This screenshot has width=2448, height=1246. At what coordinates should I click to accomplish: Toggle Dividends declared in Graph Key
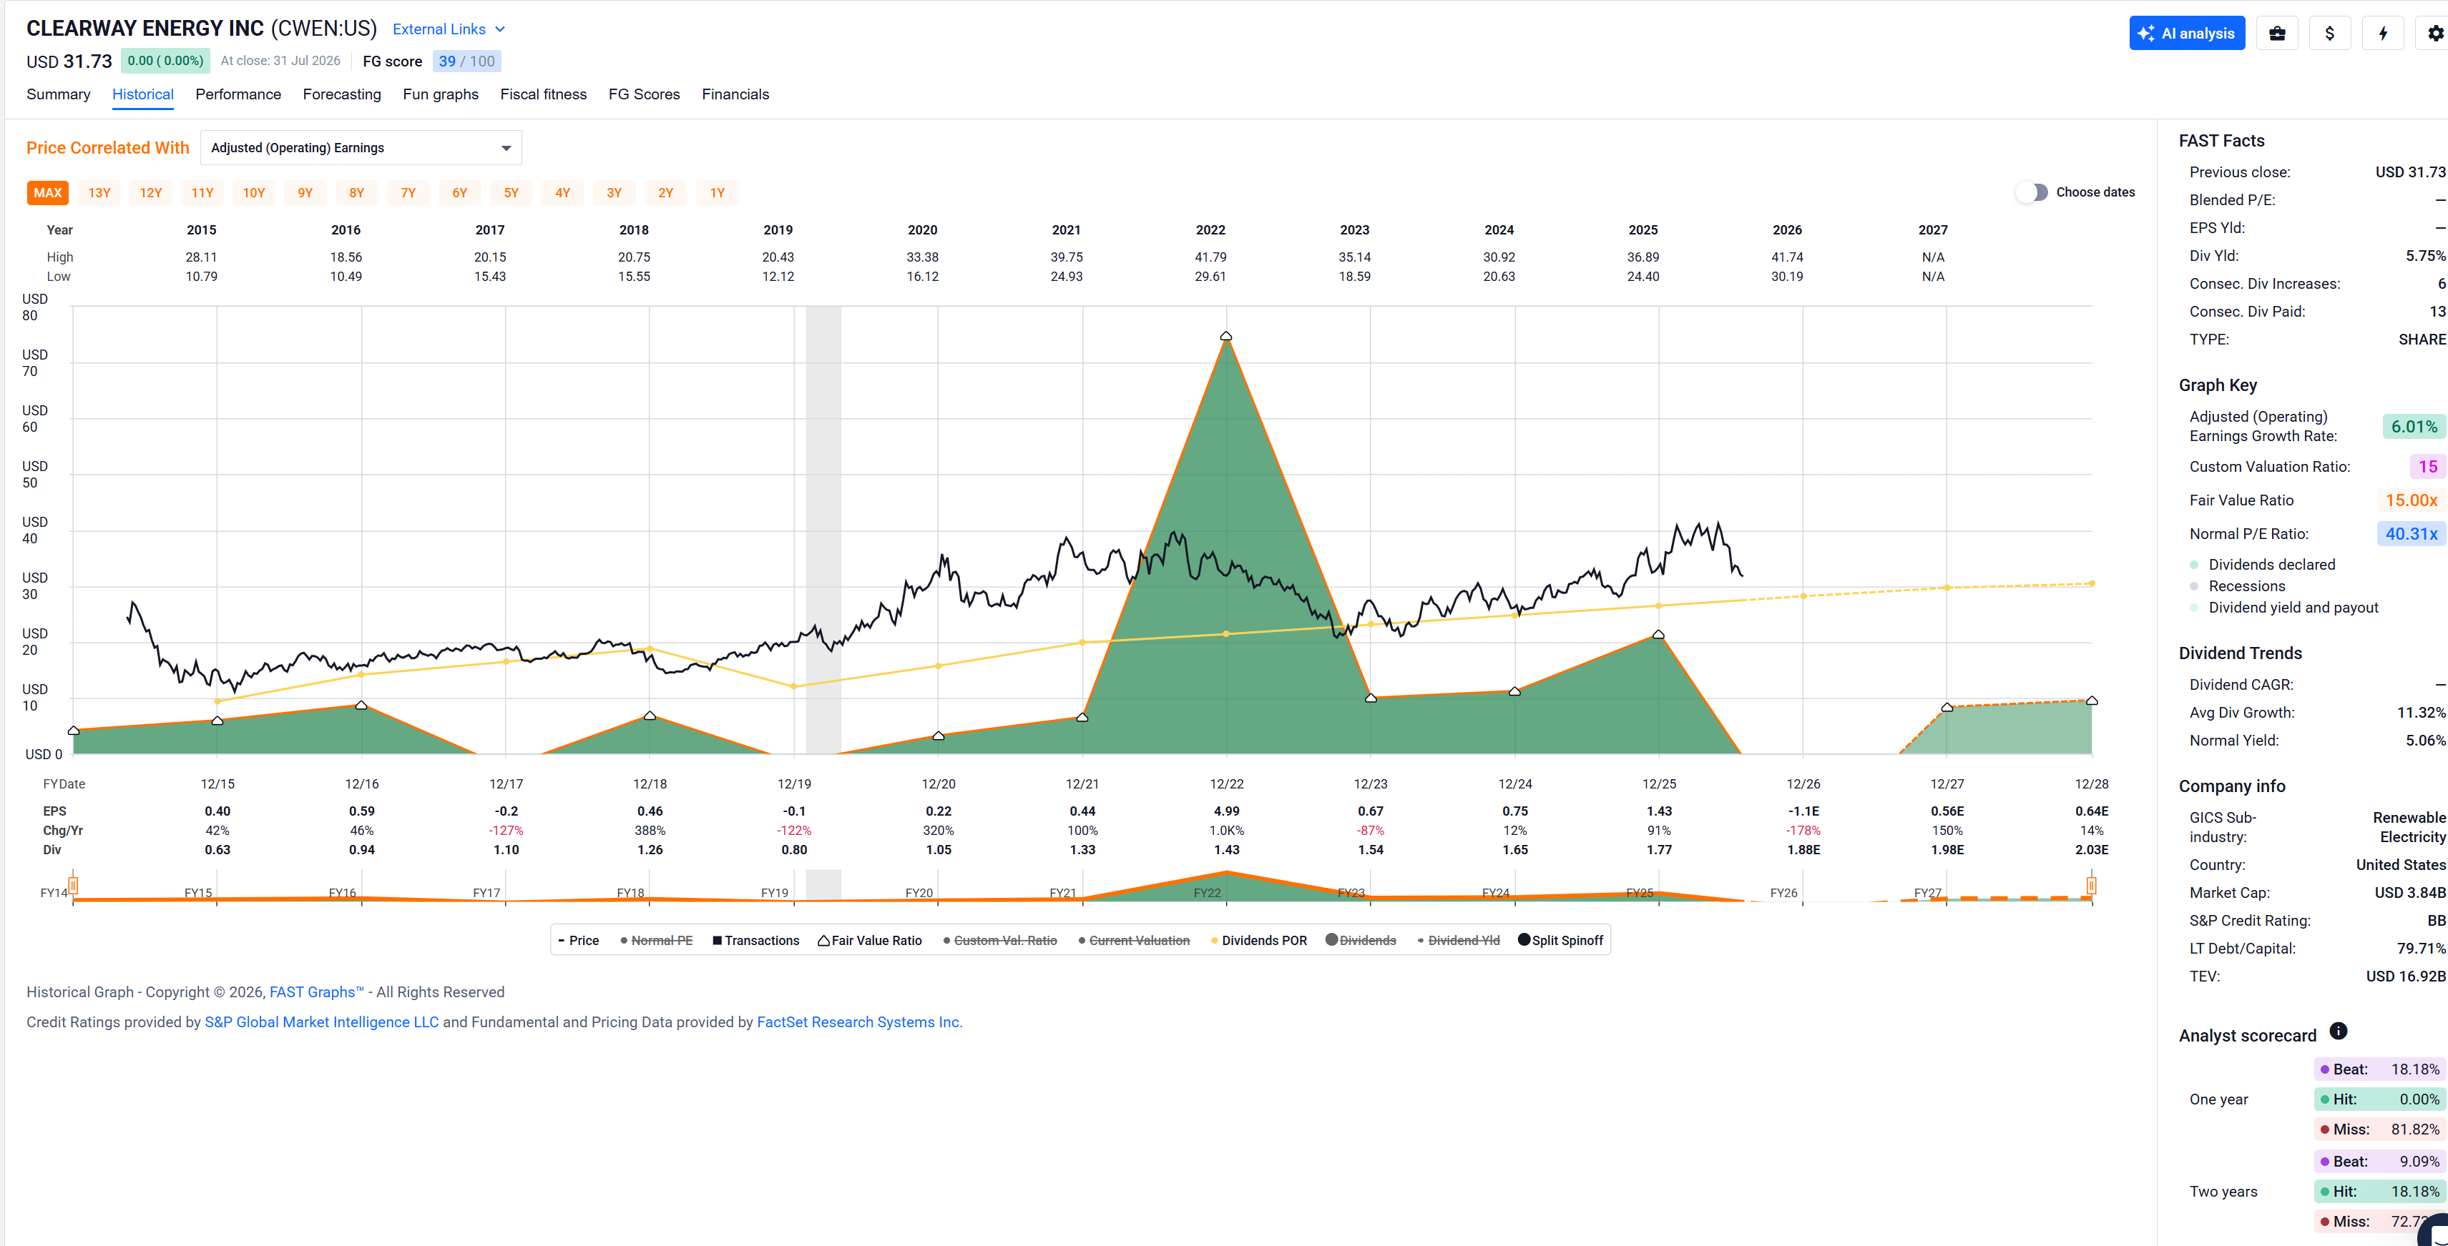pos(2262,564)
